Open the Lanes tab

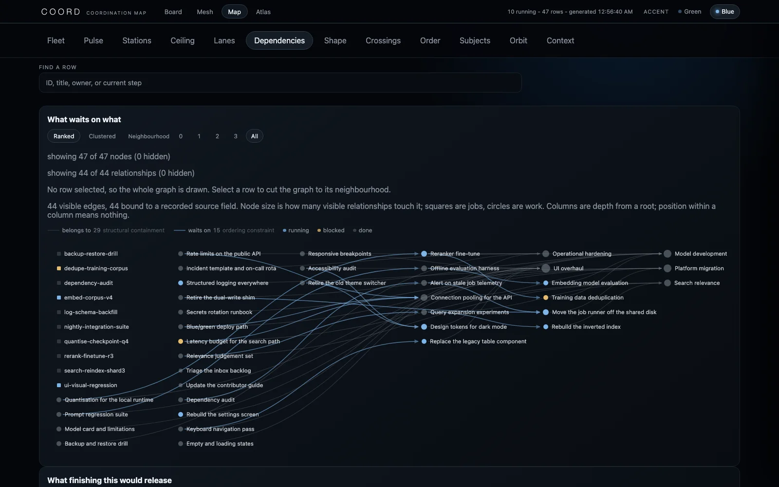pos(224,40)
